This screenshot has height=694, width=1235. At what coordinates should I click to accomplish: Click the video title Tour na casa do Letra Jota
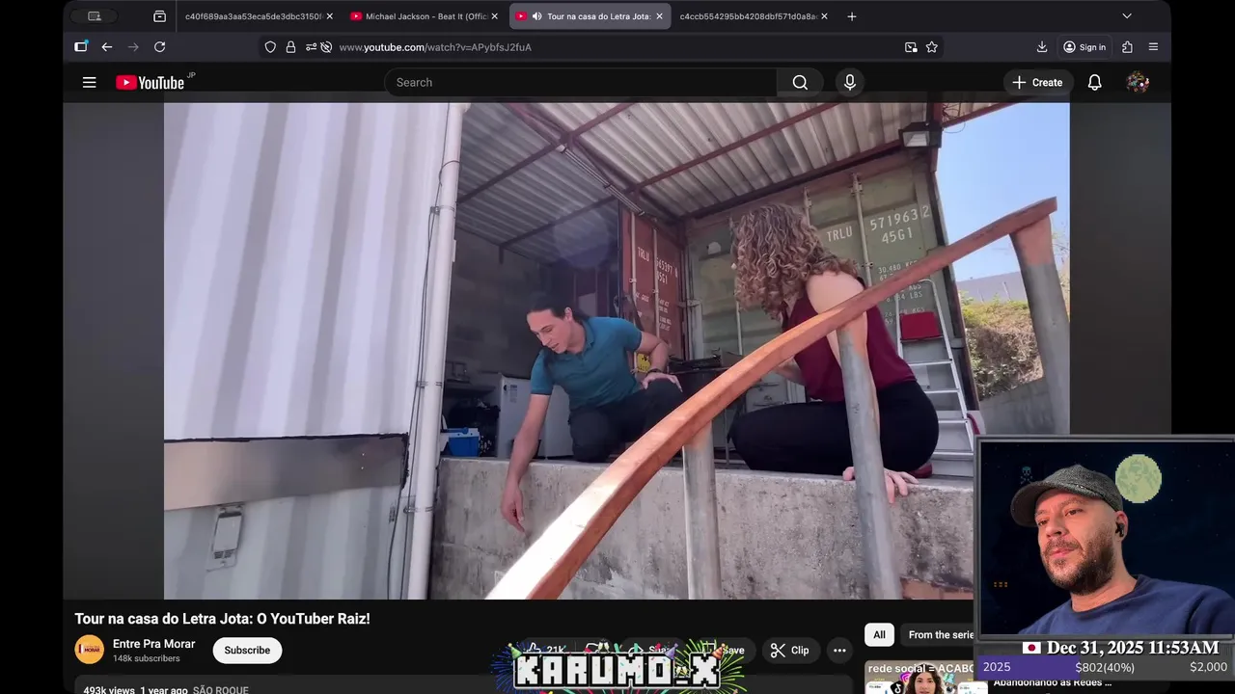[x=223, y=619]
